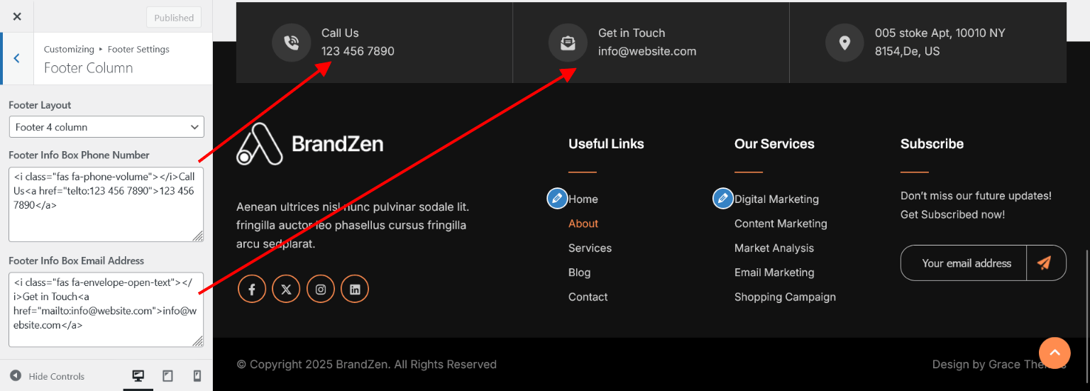
Task: Click the Facebook social icon in footer
Action: [252, 290]
